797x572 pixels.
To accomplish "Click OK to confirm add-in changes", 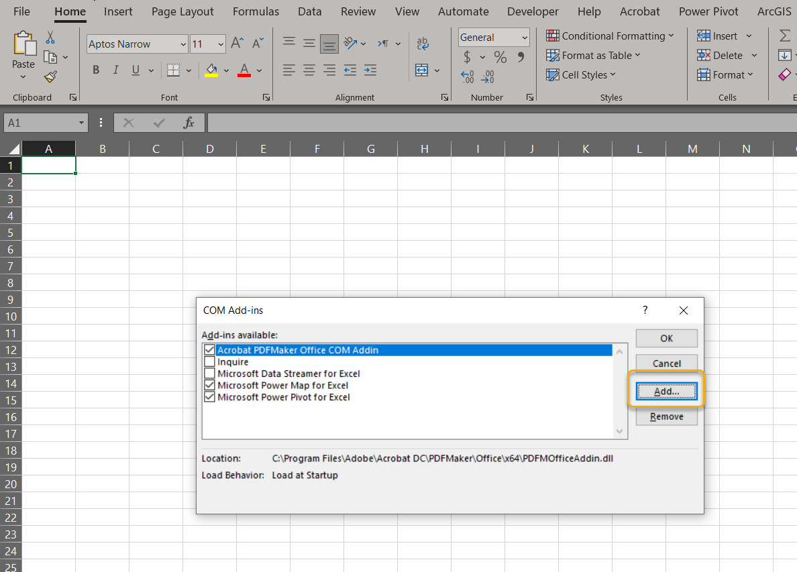I will click(666, 338).
